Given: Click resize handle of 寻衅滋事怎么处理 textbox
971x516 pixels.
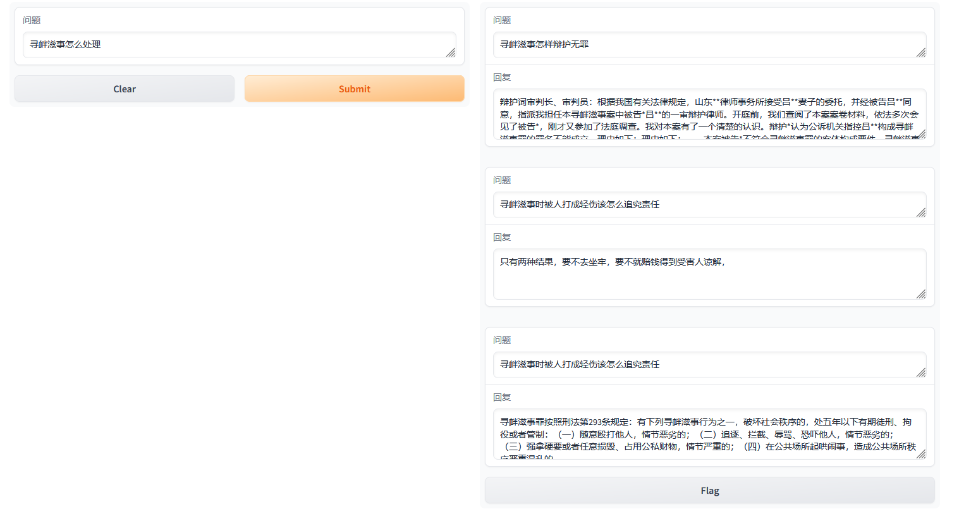Looking at the screenshot, I should coord(451,52).
